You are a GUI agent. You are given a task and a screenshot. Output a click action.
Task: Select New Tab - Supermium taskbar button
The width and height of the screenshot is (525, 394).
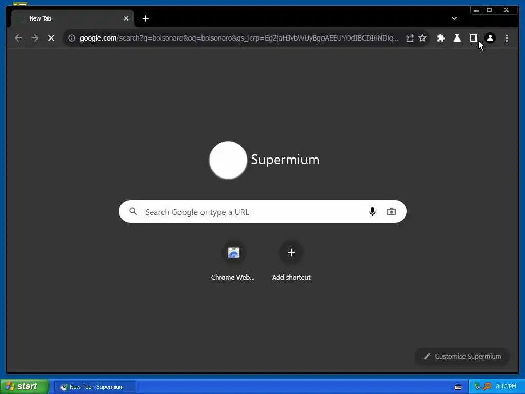click(x=95, y=387)
